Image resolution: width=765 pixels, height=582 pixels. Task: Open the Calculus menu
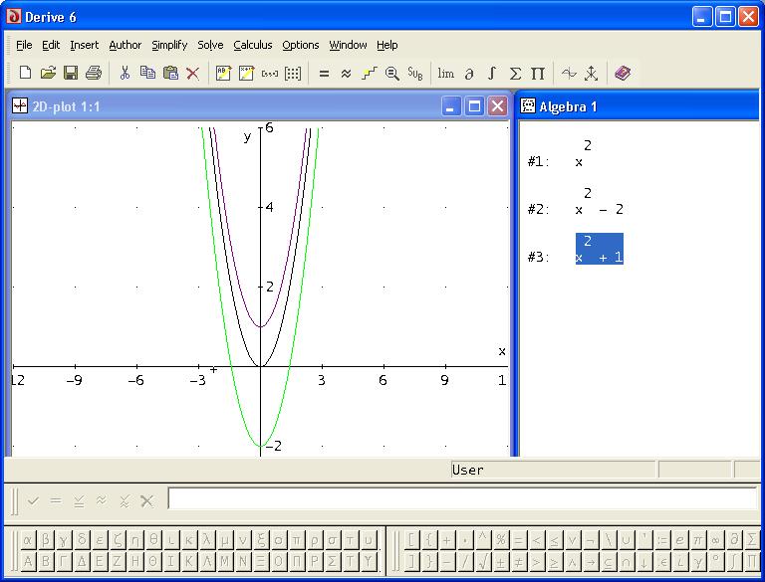coord(253,45)
